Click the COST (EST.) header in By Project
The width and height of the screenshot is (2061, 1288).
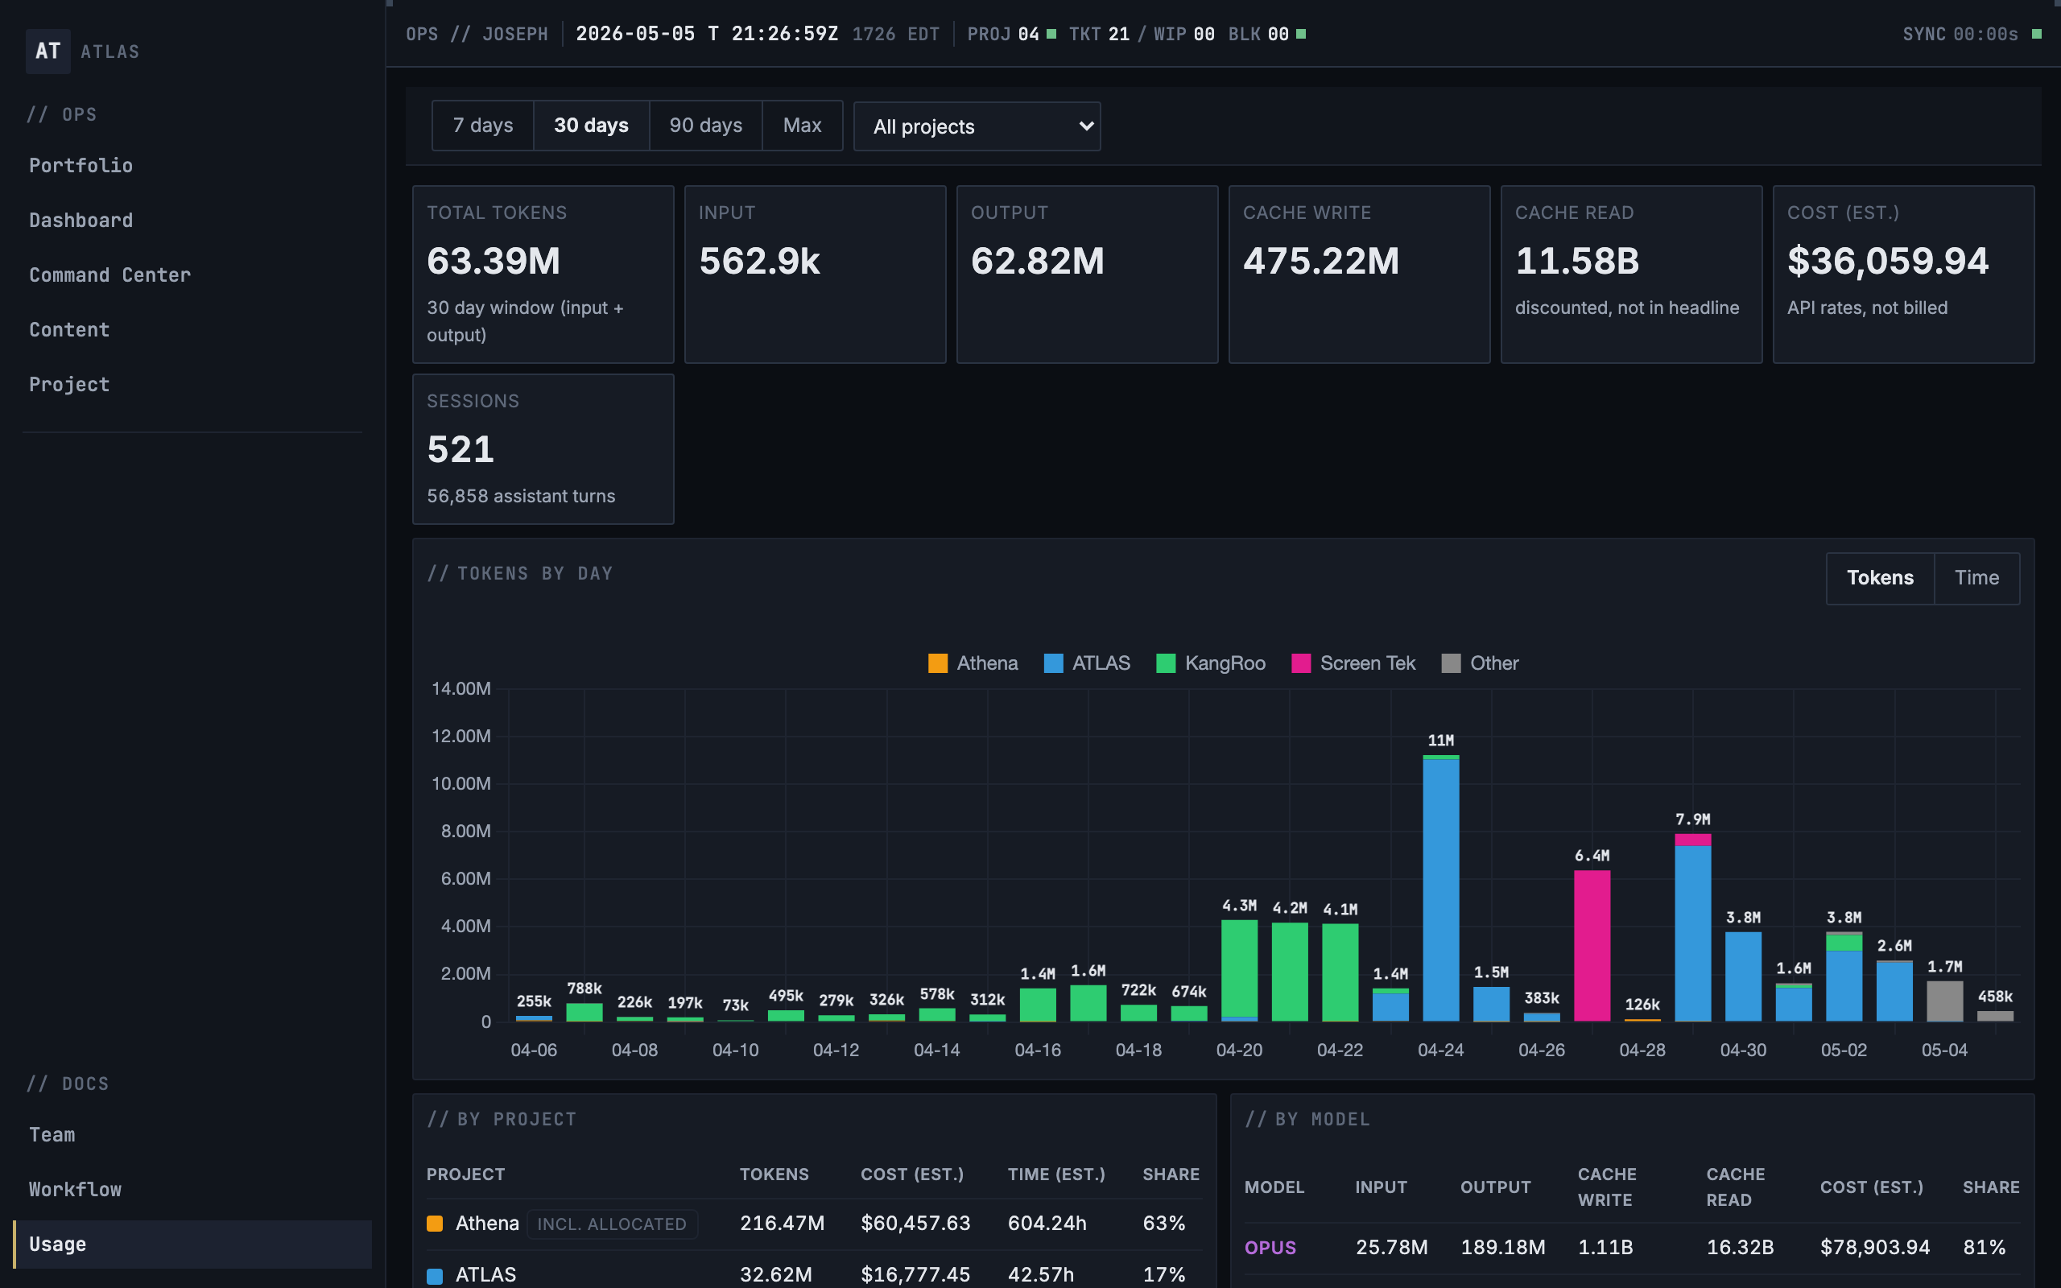[x=912, y=1174]
